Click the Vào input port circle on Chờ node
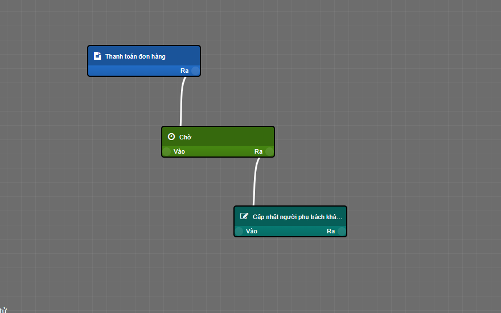 [167, 151]
